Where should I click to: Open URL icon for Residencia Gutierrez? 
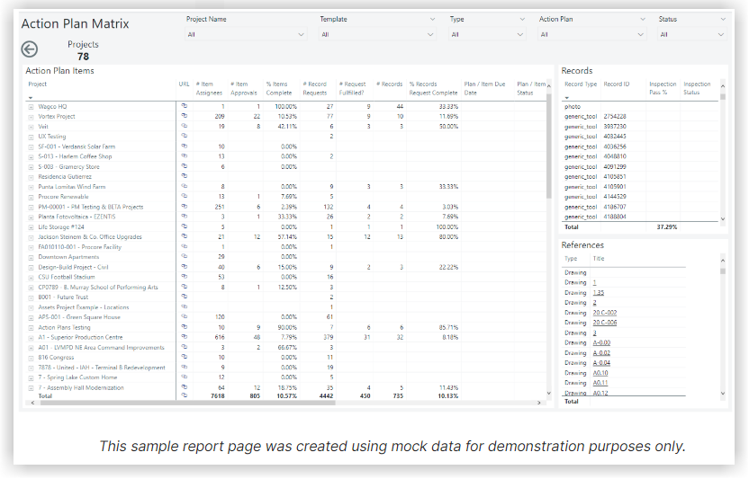tap(185, 176)
